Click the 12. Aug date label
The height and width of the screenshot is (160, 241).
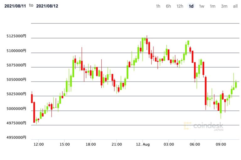[x=143, y=144]
